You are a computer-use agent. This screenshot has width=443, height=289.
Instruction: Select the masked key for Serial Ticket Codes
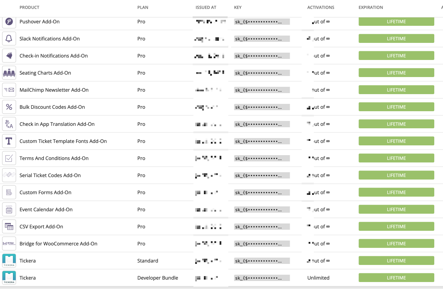pos(262,175)
